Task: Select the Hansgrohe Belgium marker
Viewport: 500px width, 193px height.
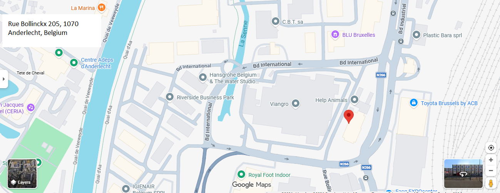Action: coord(203,78)
